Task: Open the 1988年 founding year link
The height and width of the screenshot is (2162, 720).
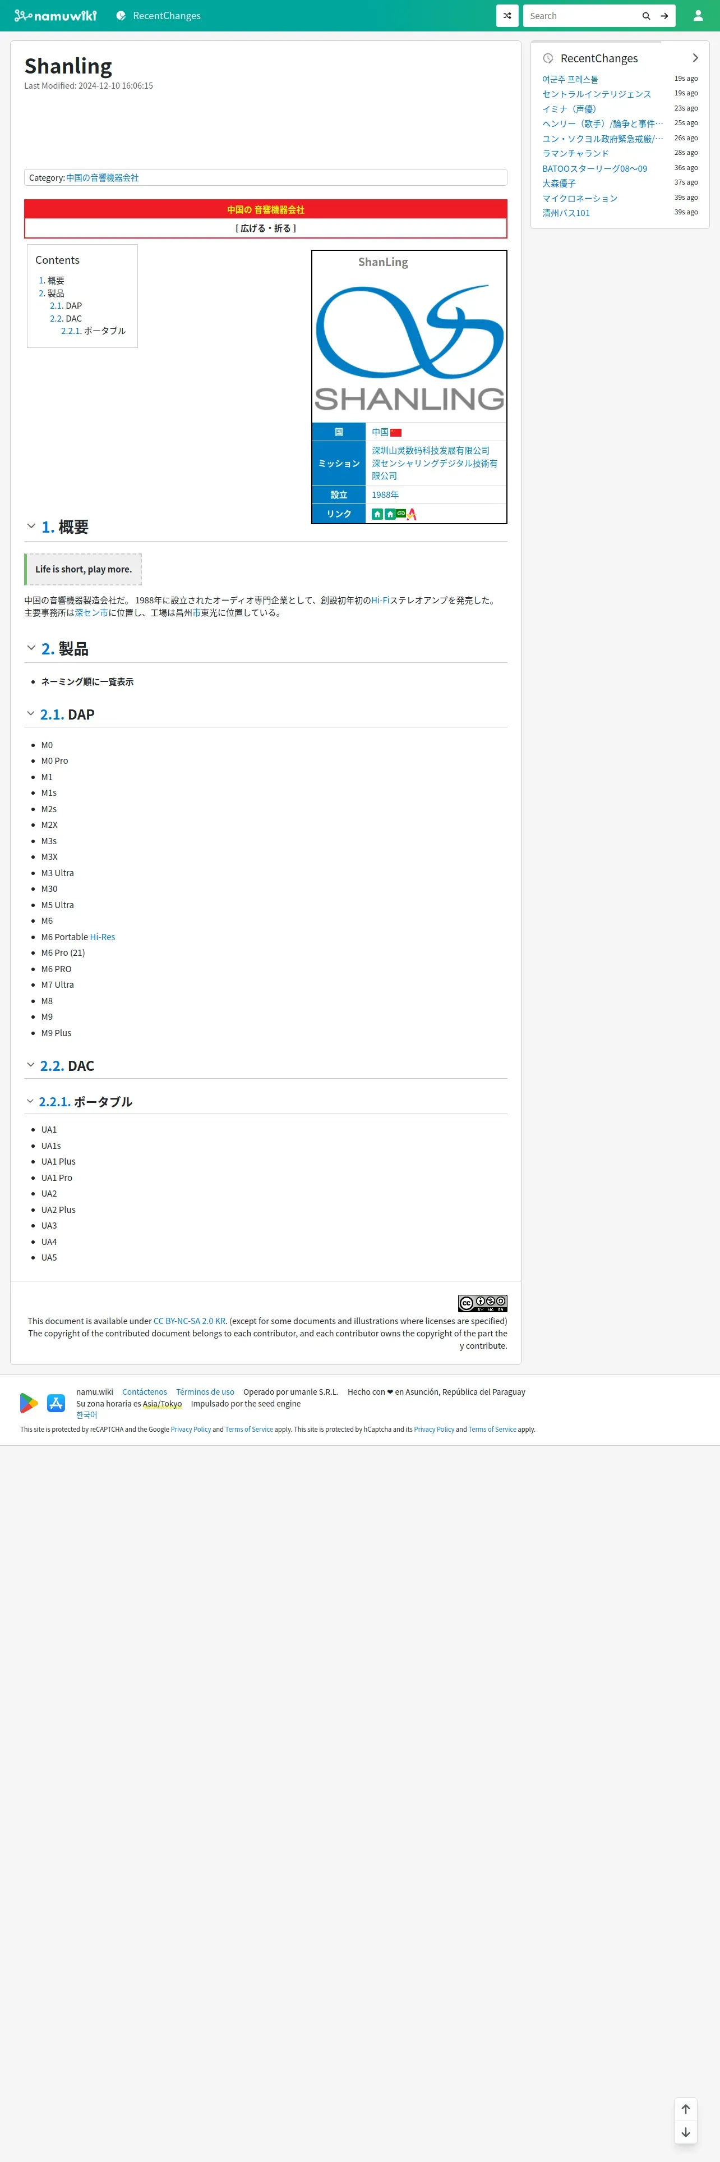Action: pyautogui.click(x=385, y=495)
